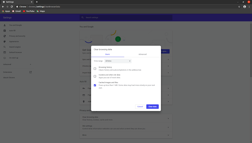
Task: Open Privacy and security section
Action: click(x=17, y=36)
